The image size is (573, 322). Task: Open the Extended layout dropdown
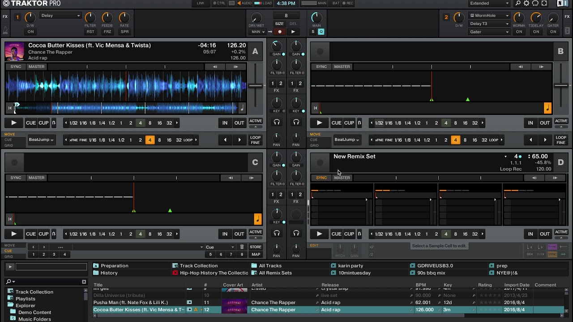pyautogui.click(x=489, y=3)
